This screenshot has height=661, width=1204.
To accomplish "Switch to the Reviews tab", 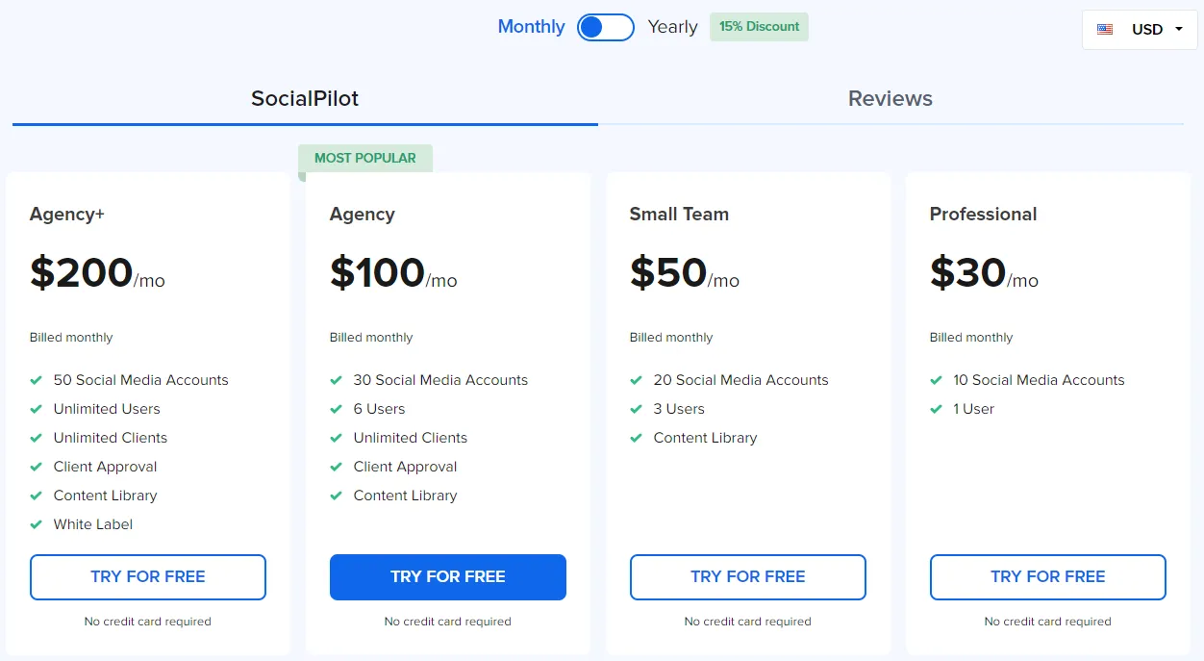I will coord(890,98).
